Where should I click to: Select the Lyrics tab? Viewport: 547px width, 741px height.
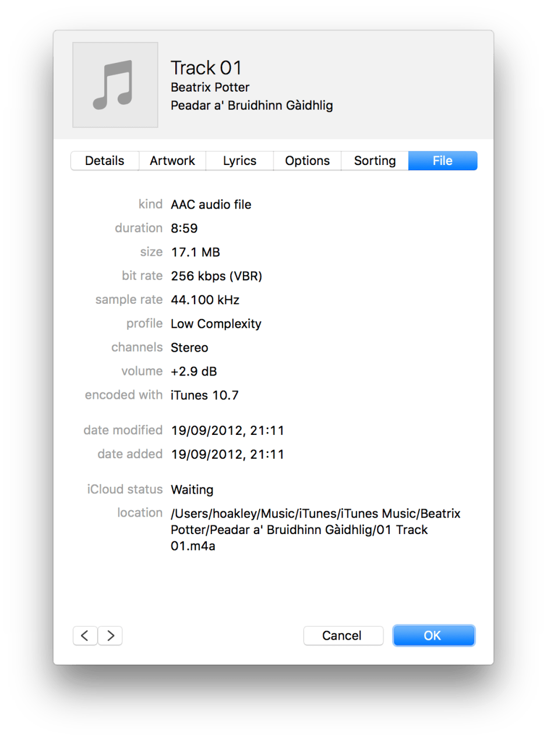(x=239, y=161)
